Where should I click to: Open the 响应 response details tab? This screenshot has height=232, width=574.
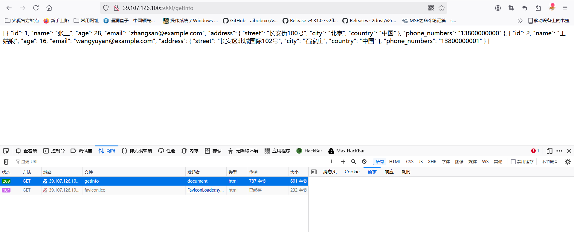(x=389, y=172)
